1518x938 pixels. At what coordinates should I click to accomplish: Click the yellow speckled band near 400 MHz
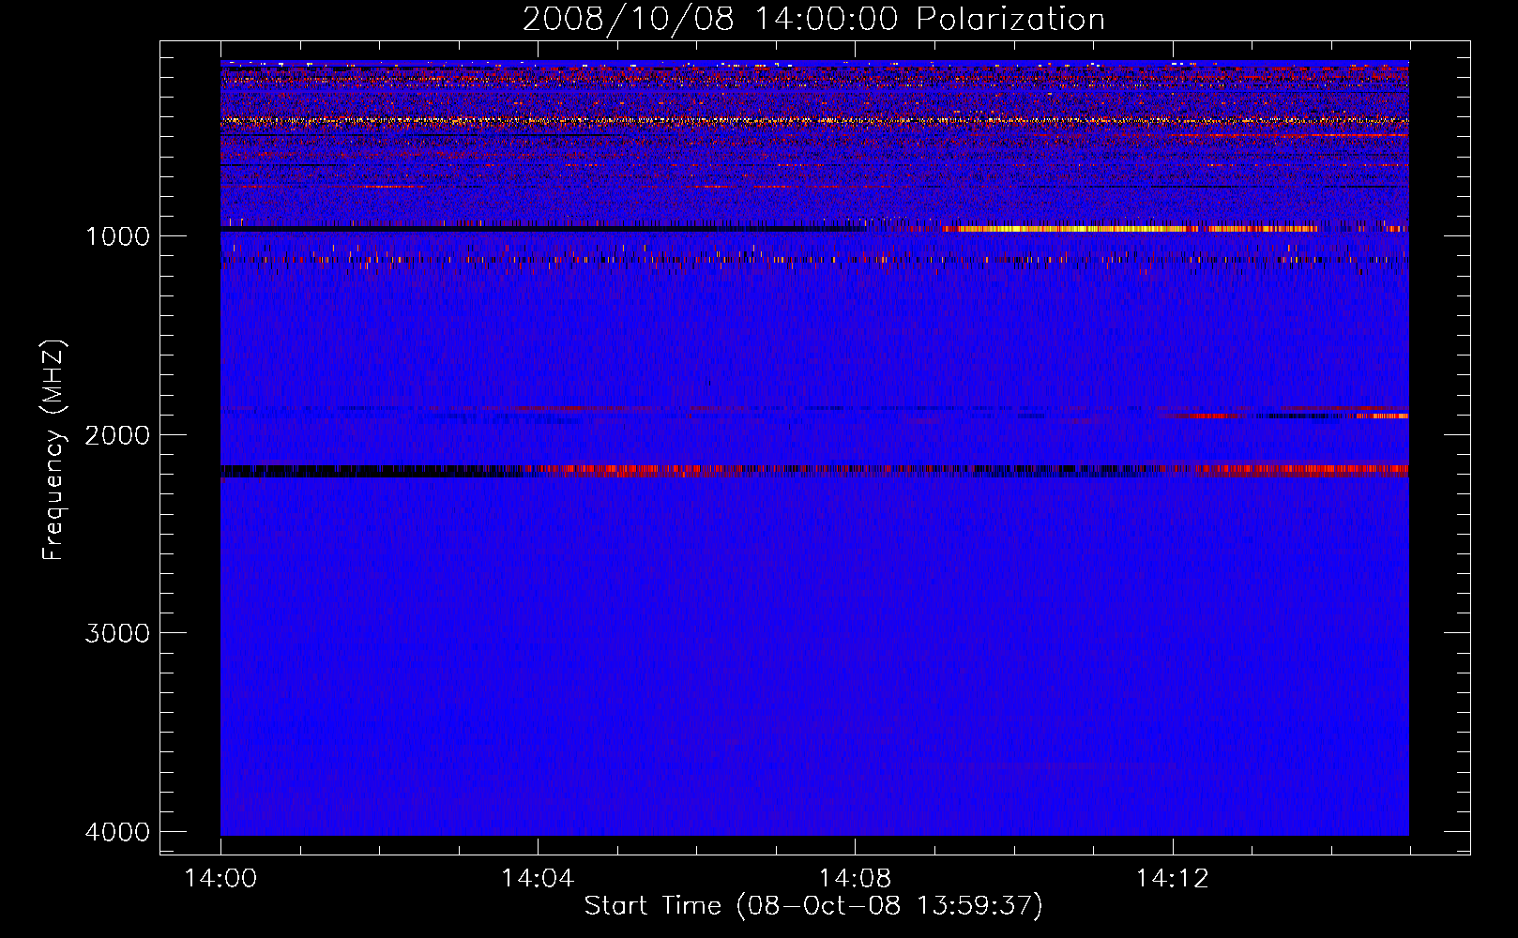pos(657,120)
